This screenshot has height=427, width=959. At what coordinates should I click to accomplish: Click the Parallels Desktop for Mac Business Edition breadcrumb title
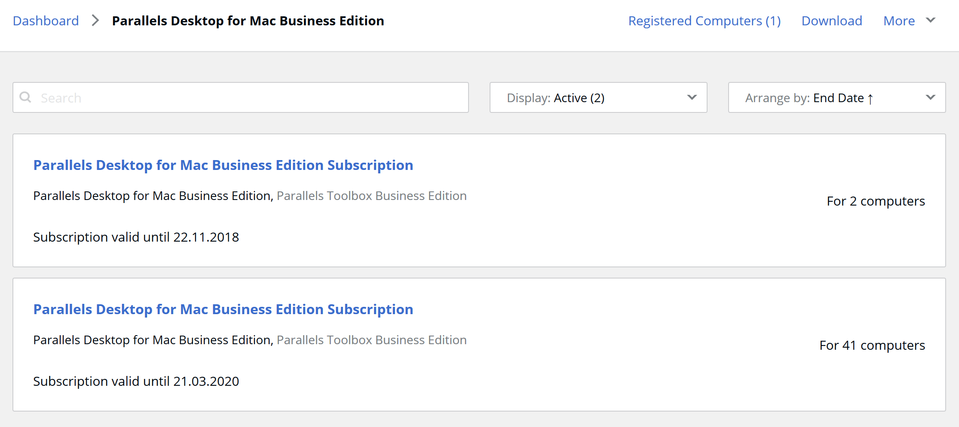pyautogui.click(x=248, y=21)
